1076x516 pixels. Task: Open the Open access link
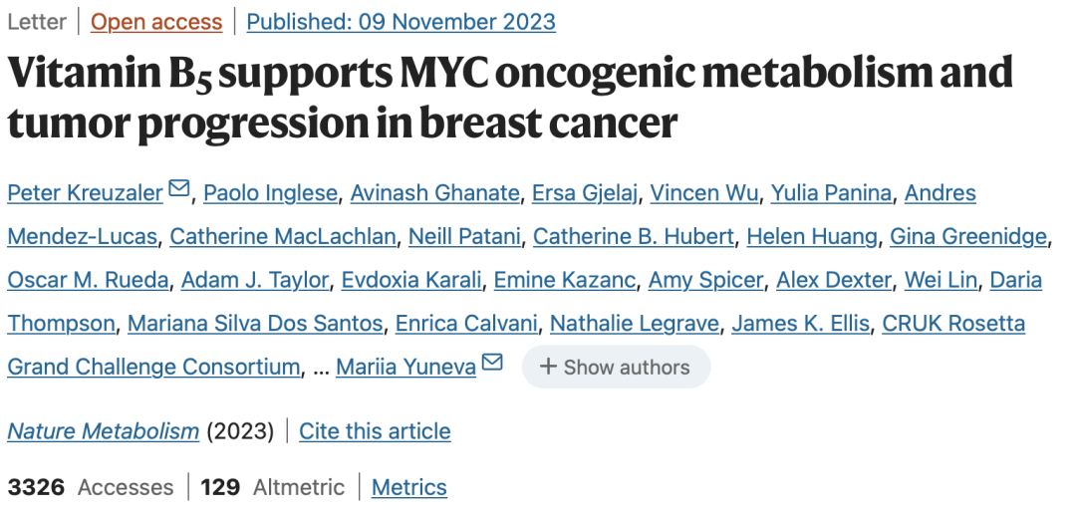156,22
